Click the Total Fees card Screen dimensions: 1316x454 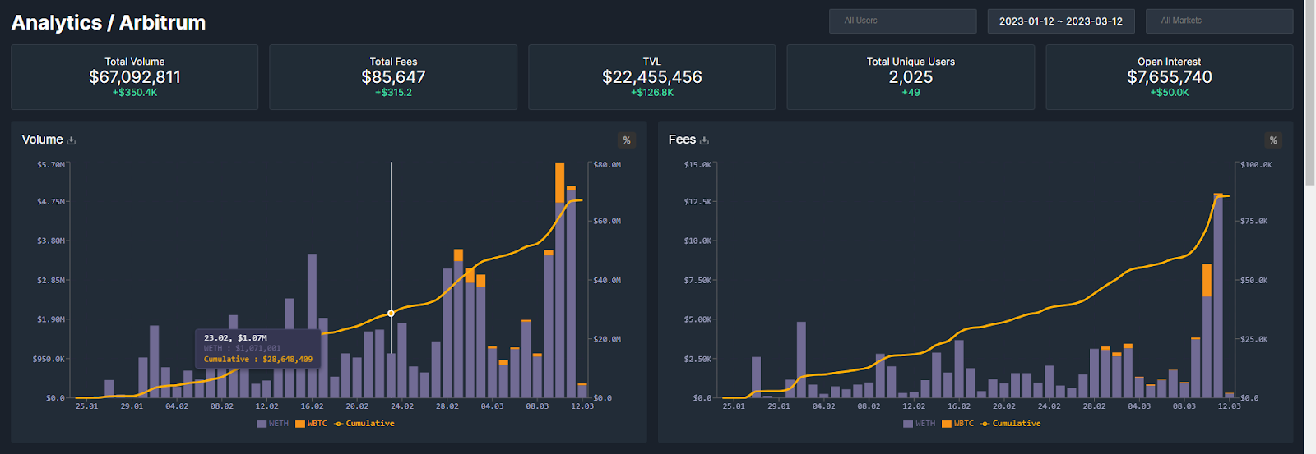[393, 77]
